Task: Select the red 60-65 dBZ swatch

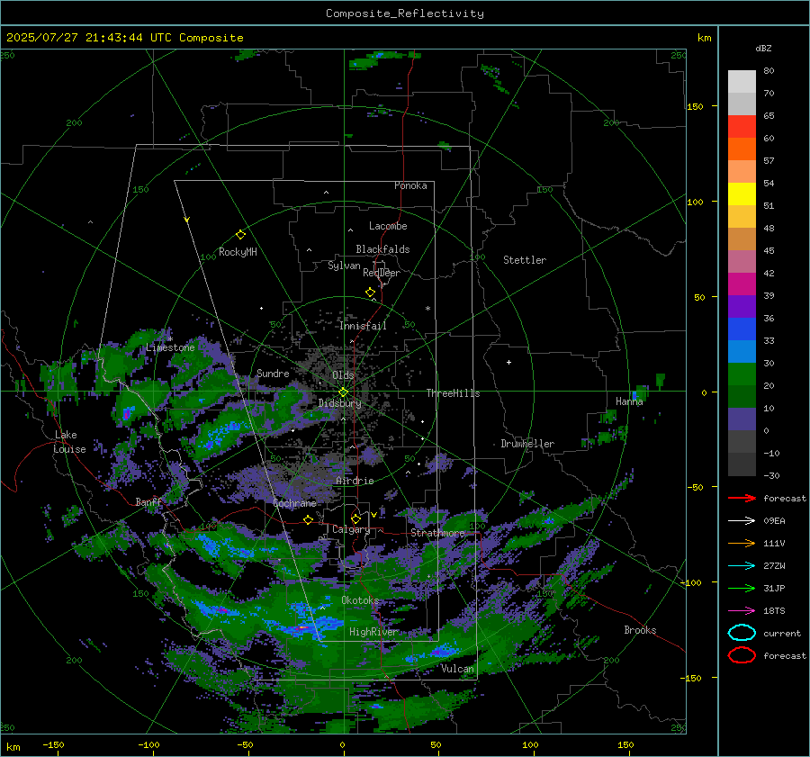Action: pyautogui.click(x=742, y=127)
